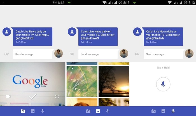The width and height of the screenshot is (196, 116).
Task: Tap the 8:12 clock in status bar
Action: (x=61, y=3)
